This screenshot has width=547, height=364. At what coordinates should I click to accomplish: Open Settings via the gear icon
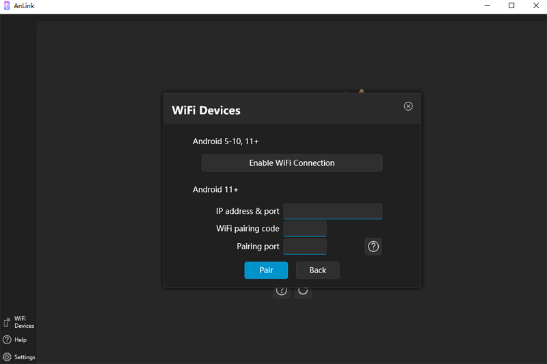[x=8, y=356]
